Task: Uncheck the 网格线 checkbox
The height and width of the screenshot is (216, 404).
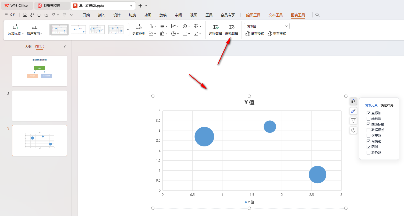Action: (368, 141)
